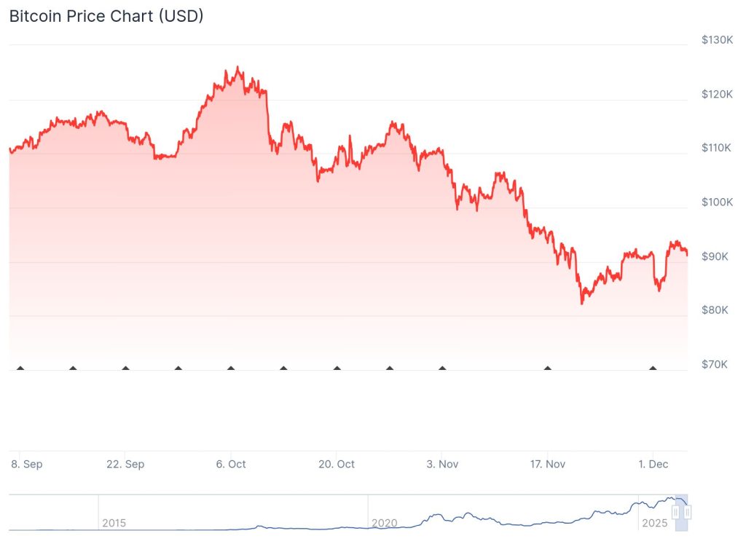This screenshot has height=544, width=746.
Task: Click the 2025 label in the navigator
Action: [x=653, y=523]
